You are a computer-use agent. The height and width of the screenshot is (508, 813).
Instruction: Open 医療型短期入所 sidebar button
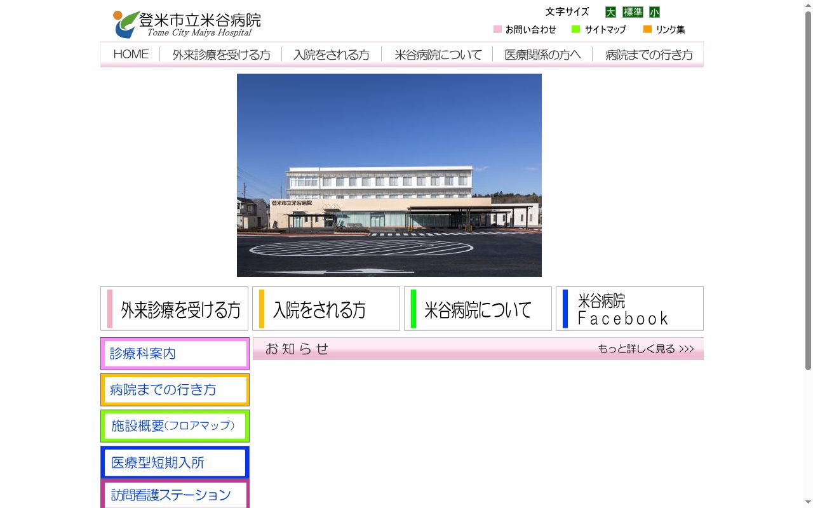pos(175,462)
